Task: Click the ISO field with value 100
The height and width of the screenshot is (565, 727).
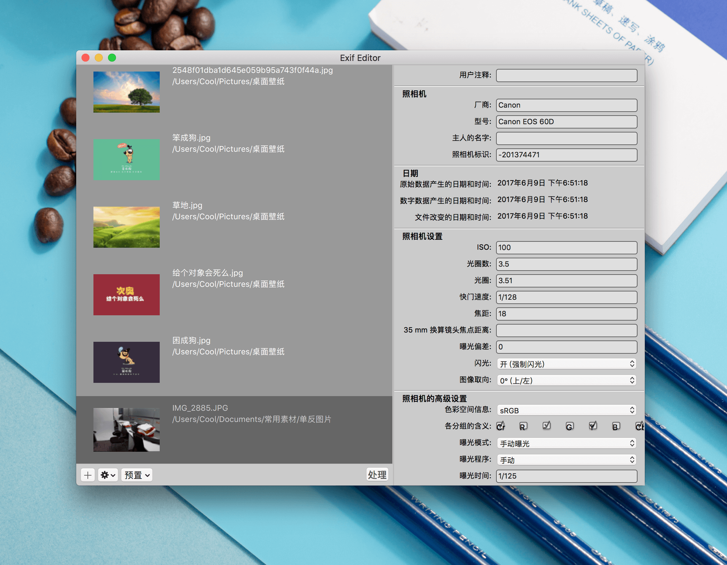Action: click(567, 248)
